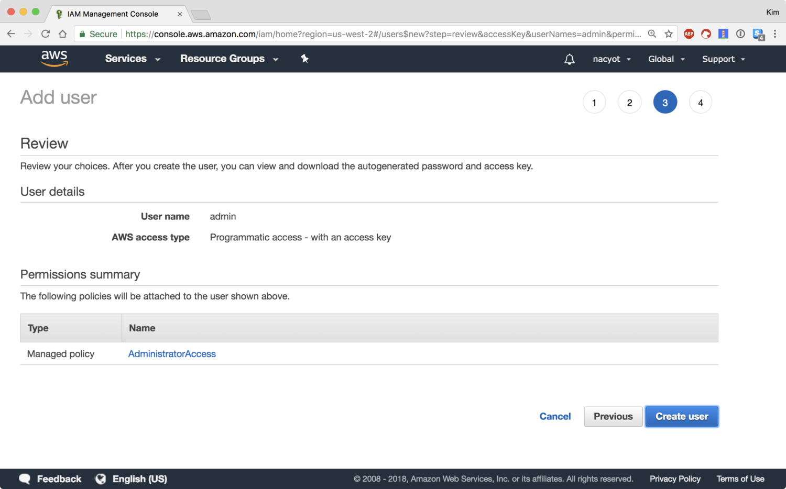Open the notifications bell icon

point(569,59)
